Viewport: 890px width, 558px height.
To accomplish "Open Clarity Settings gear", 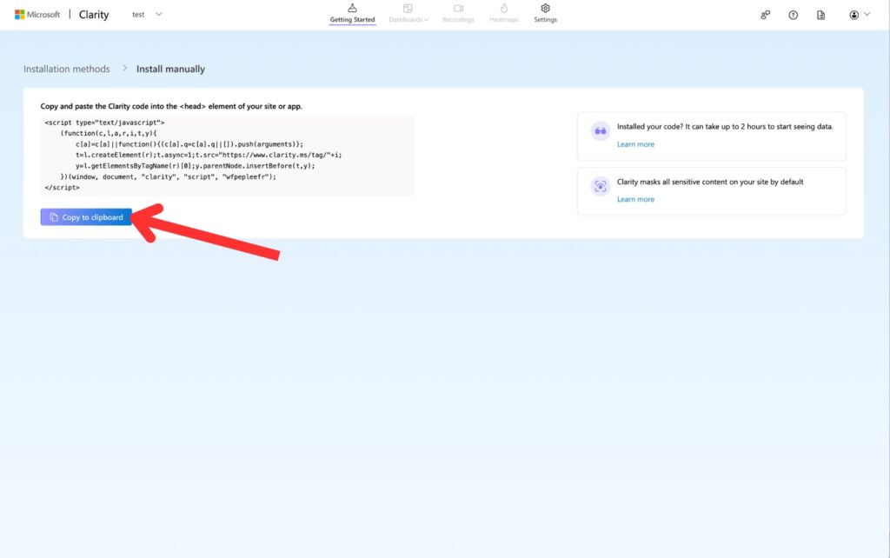I will point(545,8).
